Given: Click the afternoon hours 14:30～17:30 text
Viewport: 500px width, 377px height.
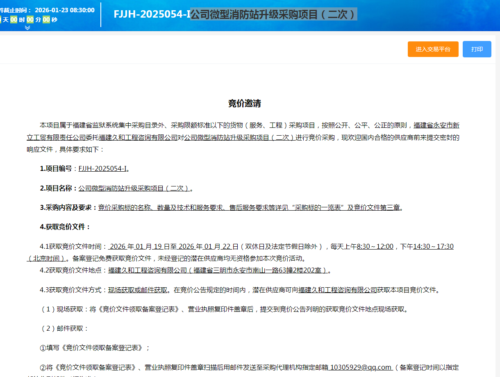Looking at the screenshot, I should pos(433,247).
